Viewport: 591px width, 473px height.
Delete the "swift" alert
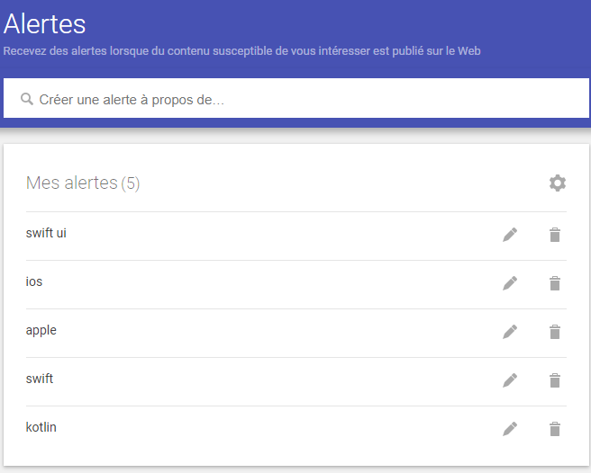point(555,380)
